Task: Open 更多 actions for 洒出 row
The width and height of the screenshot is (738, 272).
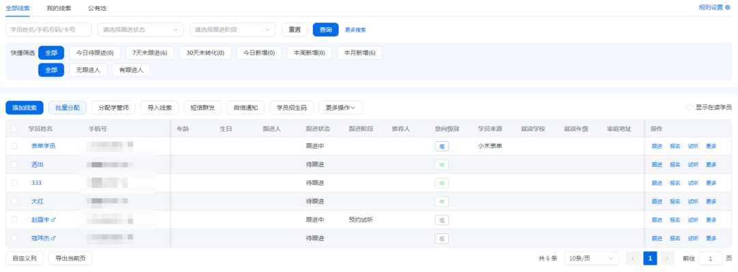Action: [x=711, y=164]
